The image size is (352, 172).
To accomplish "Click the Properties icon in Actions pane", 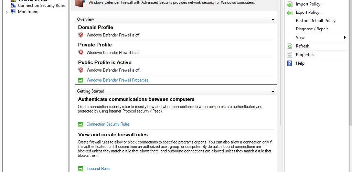I will pos(290,55).
